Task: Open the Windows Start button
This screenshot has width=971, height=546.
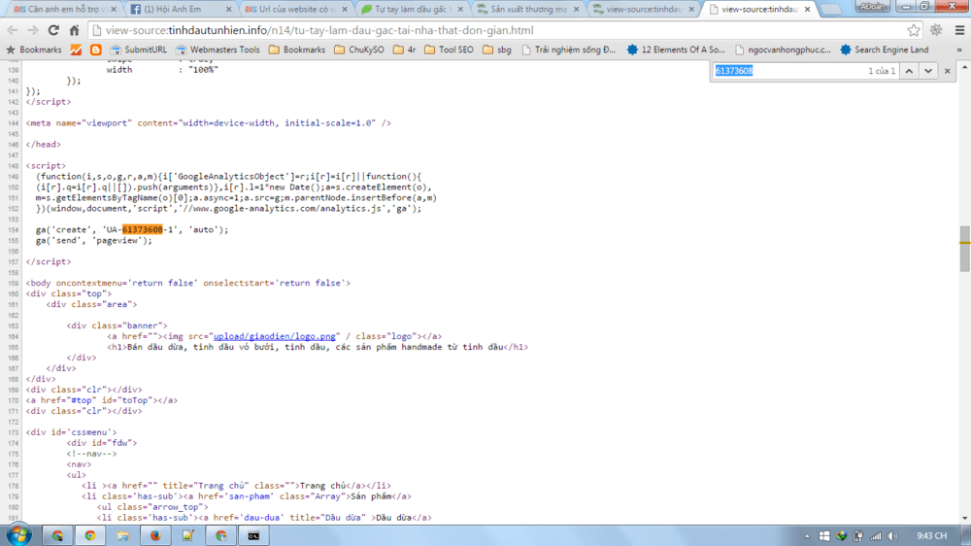Action: click(18, 535)
